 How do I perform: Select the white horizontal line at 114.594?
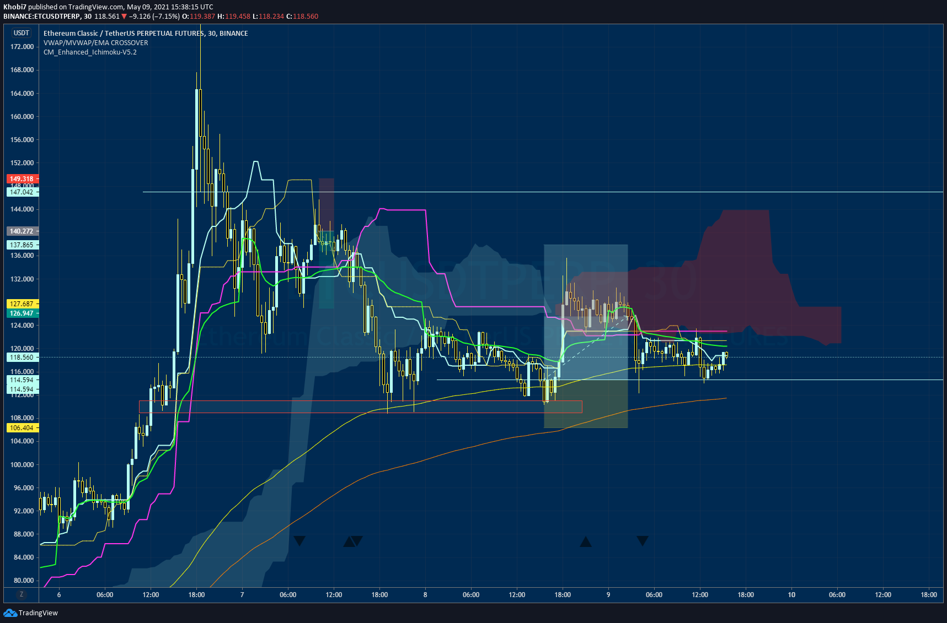tap(689, 380)
